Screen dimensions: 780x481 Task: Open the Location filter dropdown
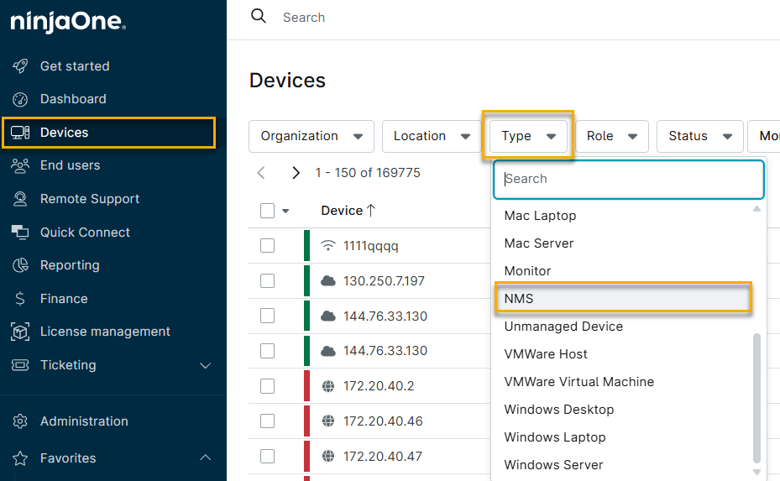pyautogui.click(x=432, y=136)
